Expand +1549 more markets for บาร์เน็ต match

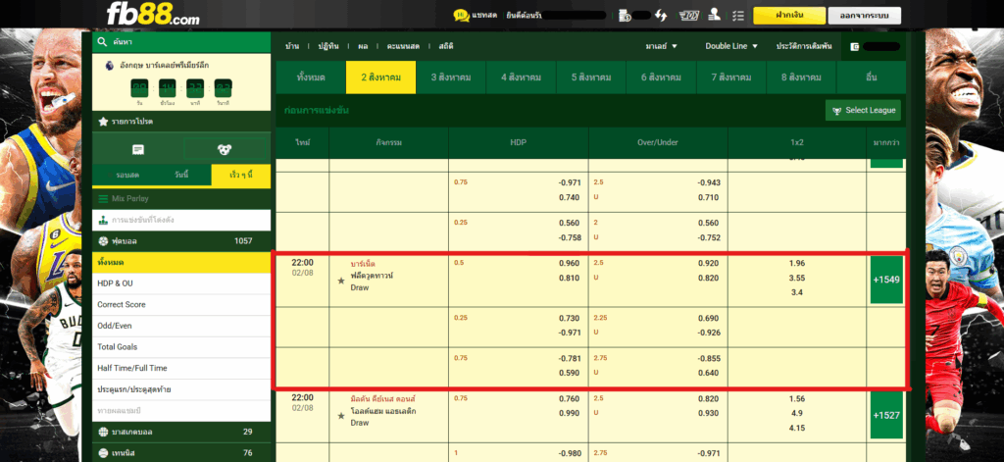(x=886, y=280)
